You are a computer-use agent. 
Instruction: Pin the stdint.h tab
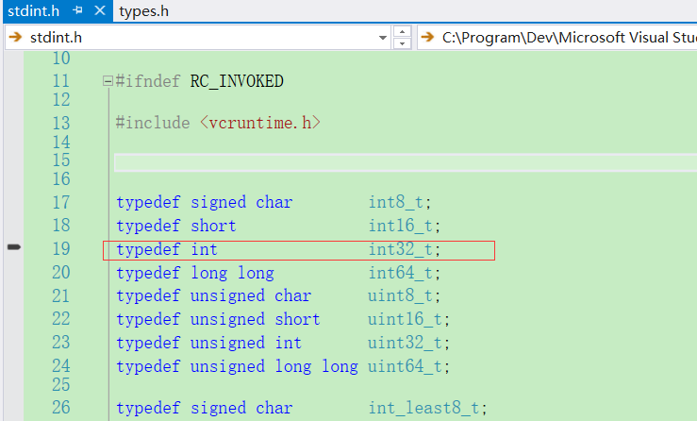click(78, 10)
